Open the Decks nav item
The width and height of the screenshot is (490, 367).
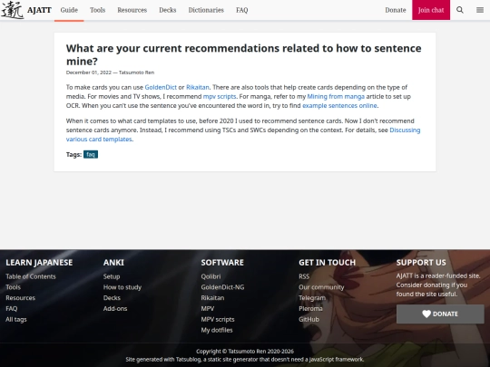point(168,10)
